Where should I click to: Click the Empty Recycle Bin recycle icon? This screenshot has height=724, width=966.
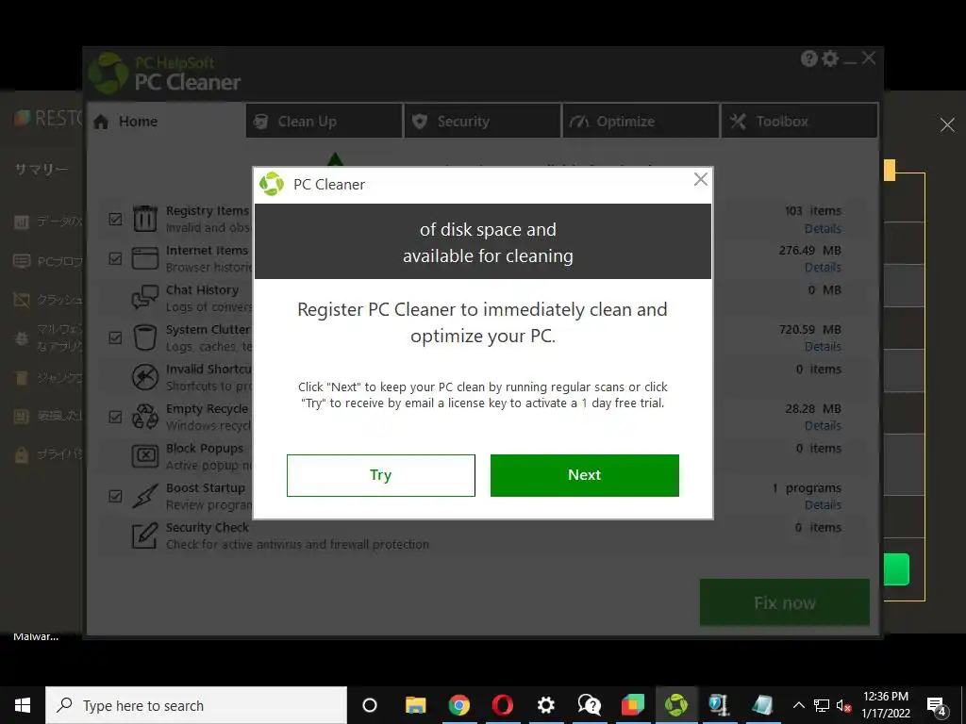click(x=145, y=416)
